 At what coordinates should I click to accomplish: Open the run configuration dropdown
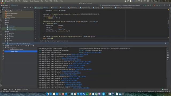(121, 5)
